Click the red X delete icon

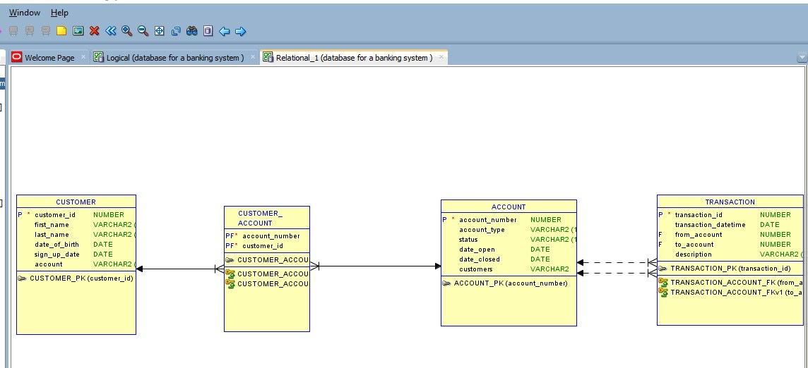(x=94, y=31)
